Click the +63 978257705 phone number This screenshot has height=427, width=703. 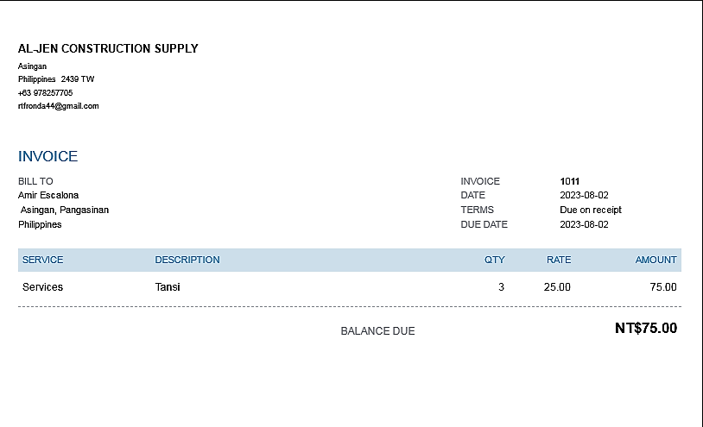45,92
